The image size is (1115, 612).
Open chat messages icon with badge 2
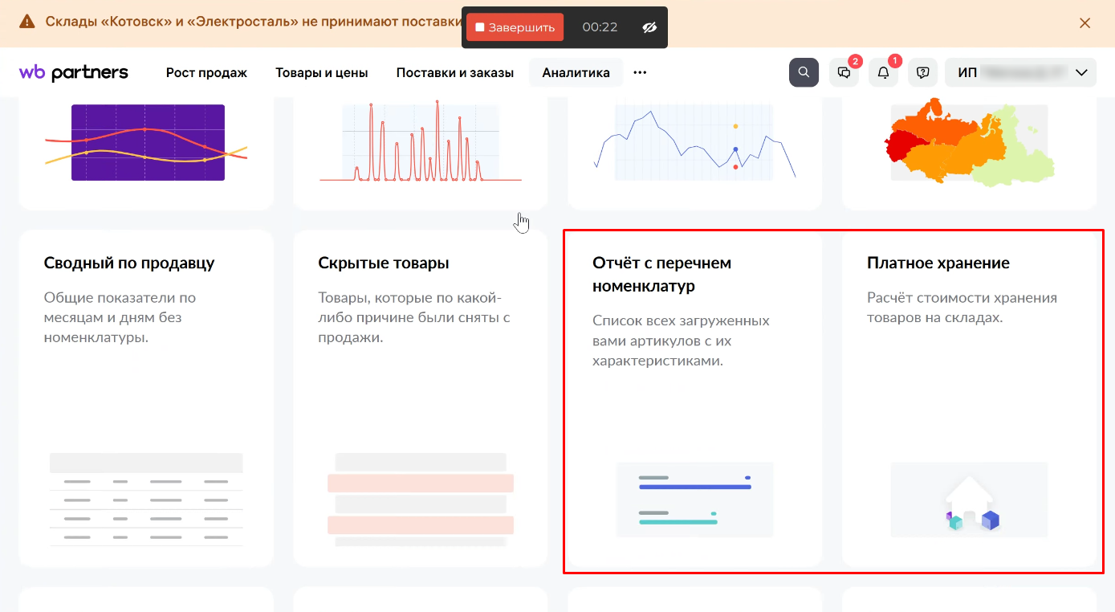coord(844,72)
